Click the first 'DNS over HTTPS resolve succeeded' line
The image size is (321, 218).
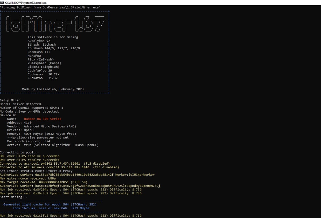tap(30, 156)
